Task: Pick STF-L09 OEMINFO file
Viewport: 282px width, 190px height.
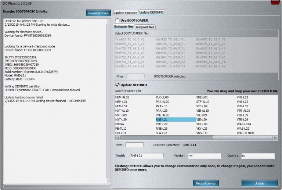Action: [x=202, y=106]
